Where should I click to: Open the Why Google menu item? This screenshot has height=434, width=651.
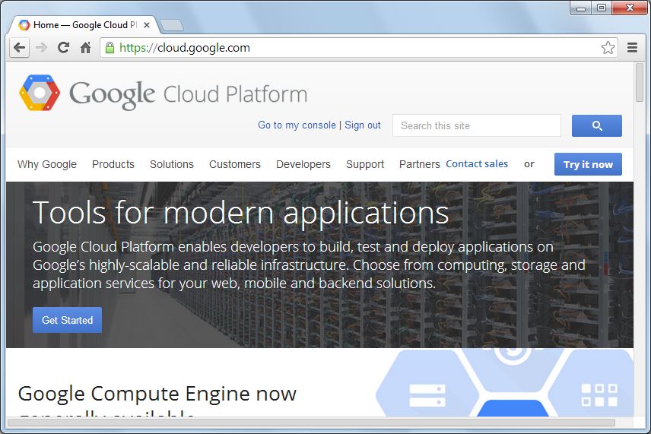[x=47, y=164]
